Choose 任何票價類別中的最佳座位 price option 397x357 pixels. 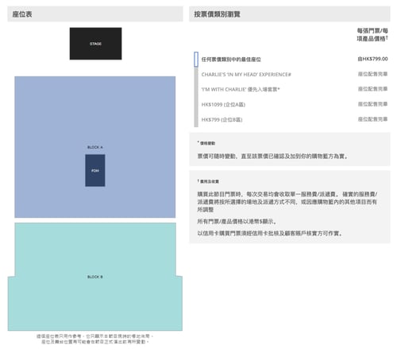tap(291, 59)
